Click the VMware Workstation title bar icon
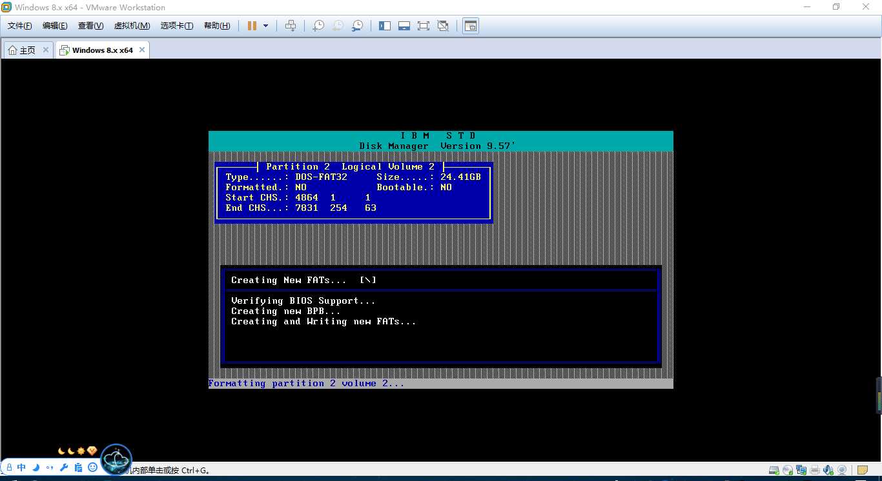This screenshot has width=882, height=481. (7, 7)
